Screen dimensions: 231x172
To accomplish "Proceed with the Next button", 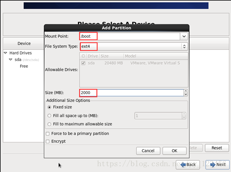I will pyautogui.click(x=218, y=165).
